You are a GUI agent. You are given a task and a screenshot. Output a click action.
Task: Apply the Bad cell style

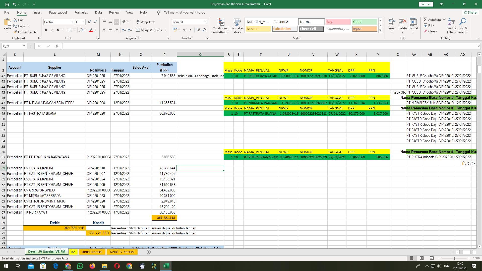(338, 22)
